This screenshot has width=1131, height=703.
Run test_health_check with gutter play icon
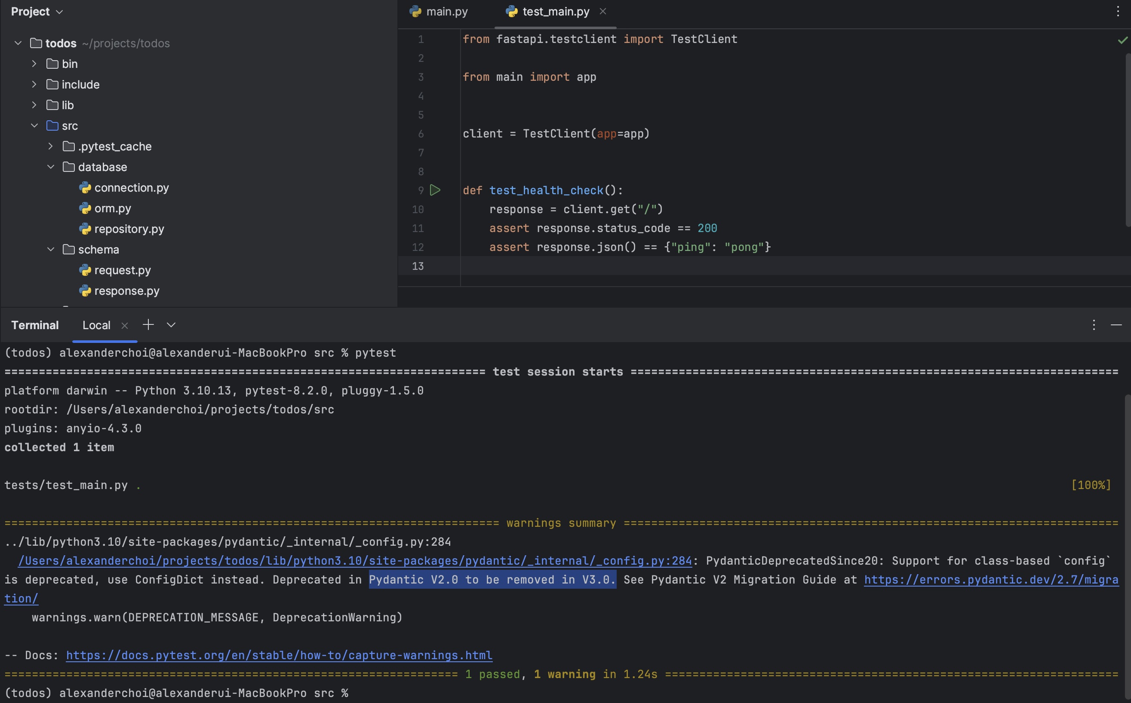pos(435,190)
